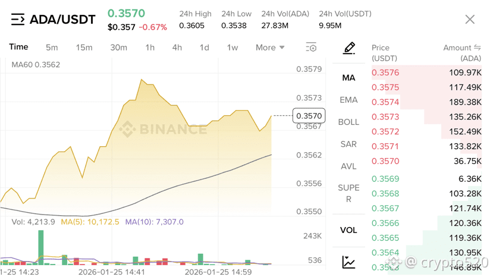
Task: Switch to the 1d timeframe
Action: (205, 48)
